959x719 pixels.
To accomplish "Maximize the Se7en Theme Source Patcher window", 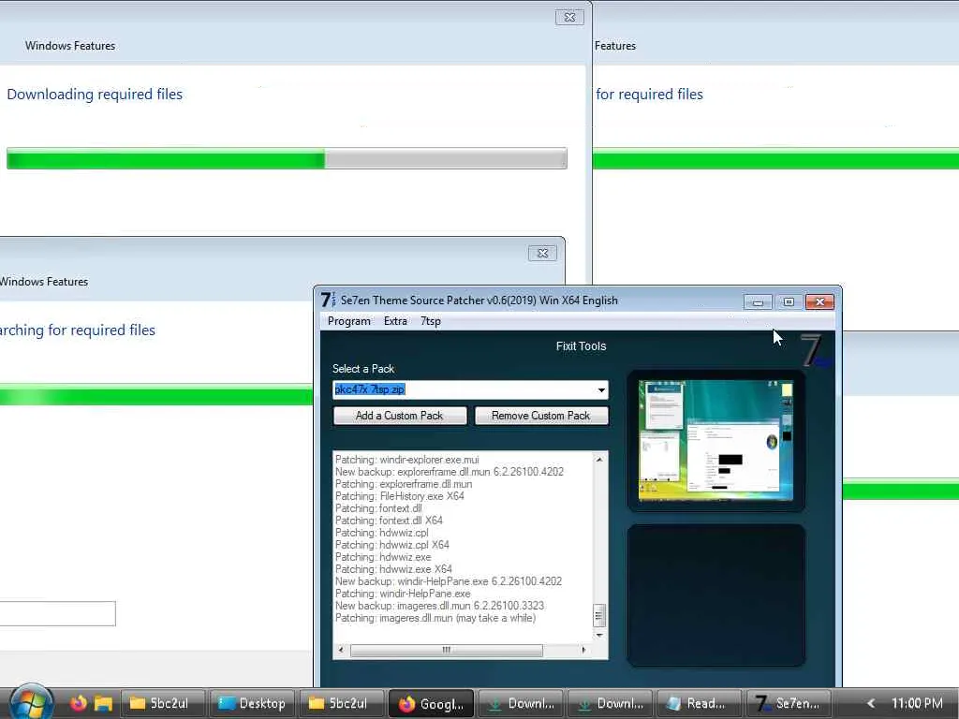I will coord(789,302).
